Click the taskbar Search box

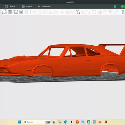coord(36,122)
